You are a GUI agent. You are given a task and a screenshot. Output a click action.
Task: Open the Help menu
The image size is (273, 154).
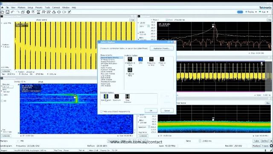[x=74, y=8]
